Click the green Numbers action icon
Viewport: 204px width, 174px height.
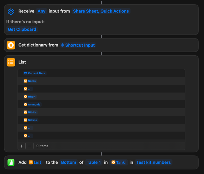[11, 163]
